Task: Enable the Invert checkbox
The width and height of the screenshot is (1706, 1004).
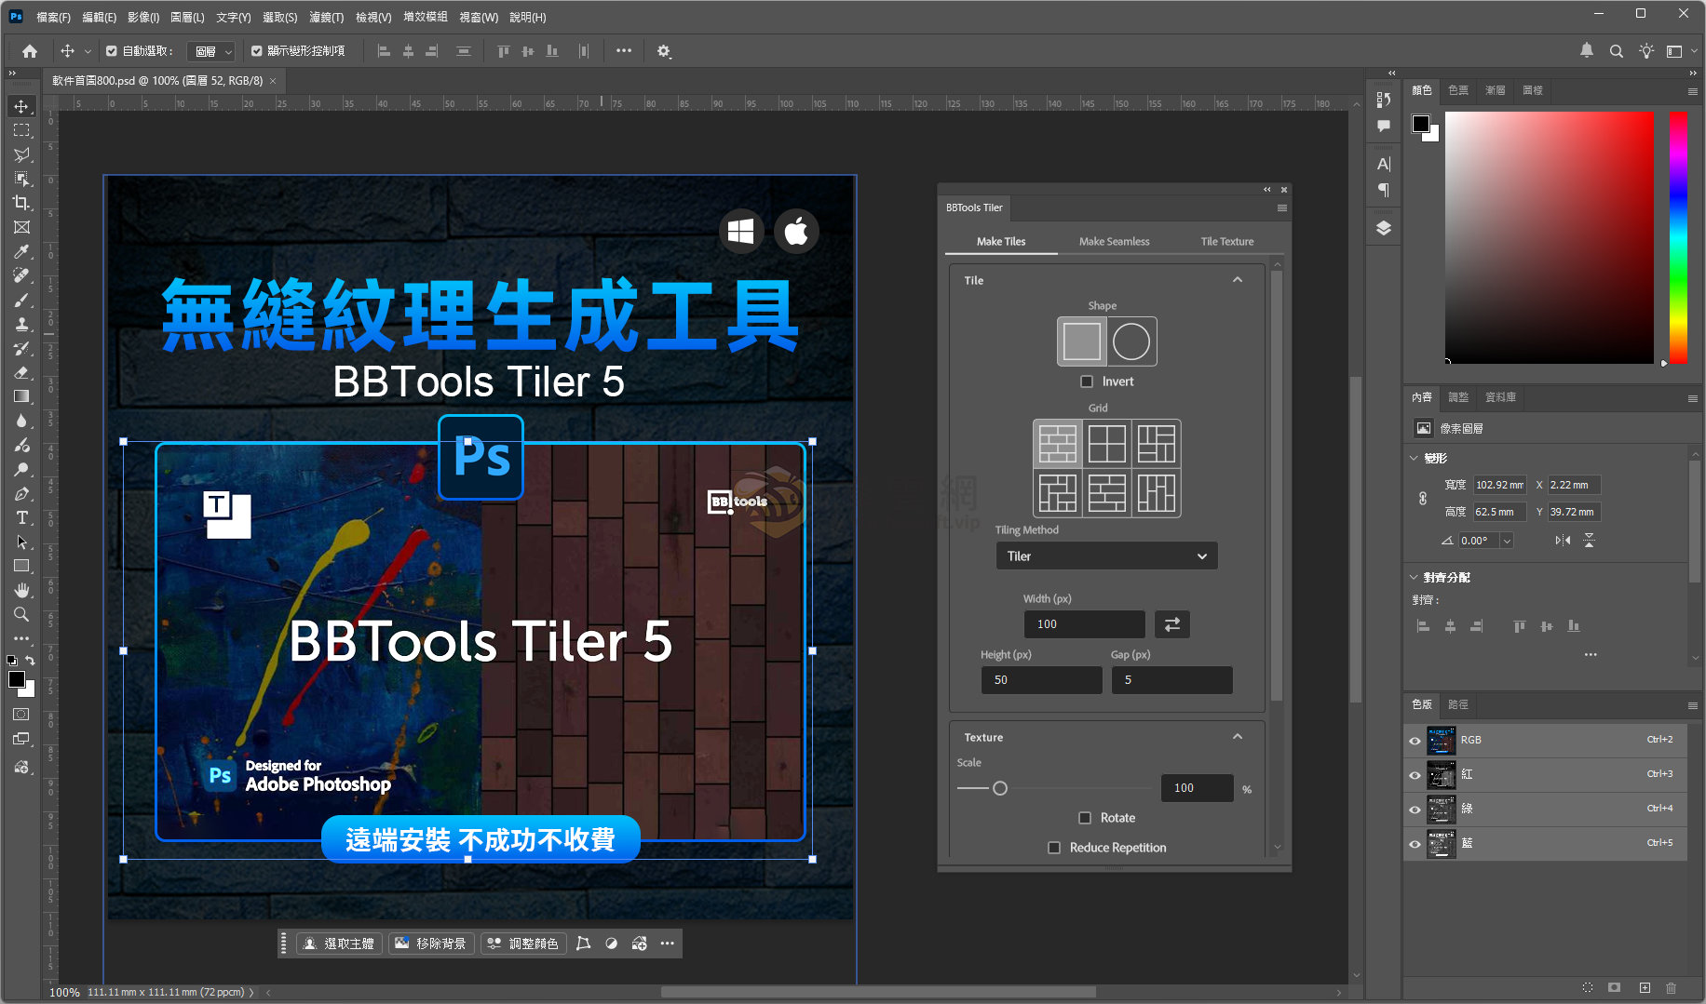Action: tap(1087, 382)
